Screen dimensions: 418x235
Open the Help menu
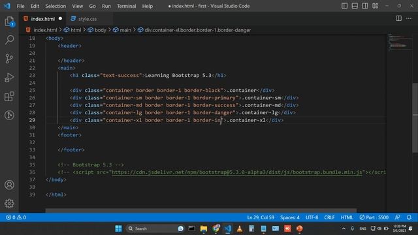(148, 6)
